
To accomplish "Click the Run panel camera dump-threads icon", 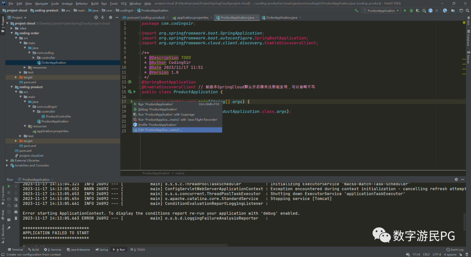I will tap(9, 199).
